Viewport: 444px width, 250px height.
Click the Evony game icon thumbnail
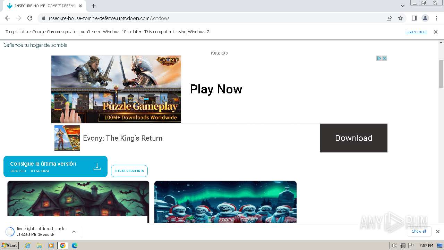tap(67, 138)
